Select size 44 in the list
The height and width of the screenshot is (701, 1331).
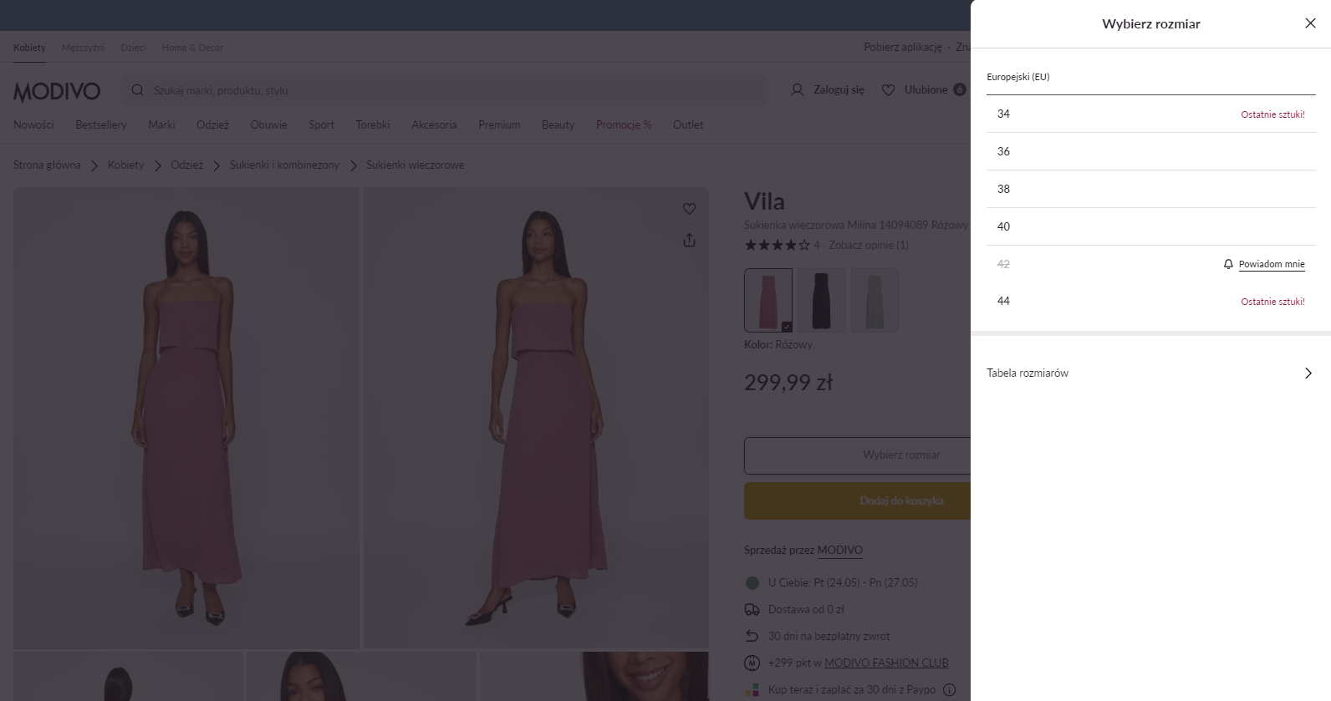(x=1151, y=301)
